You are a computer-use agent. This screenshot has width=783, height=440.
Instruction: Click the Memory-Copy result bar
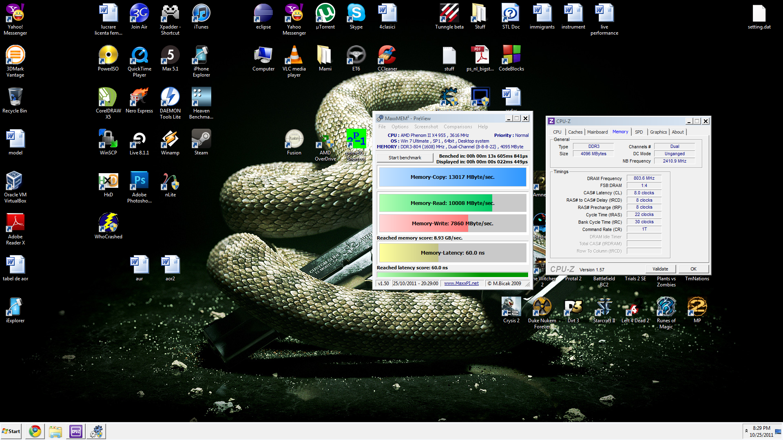(x=452, y=177)
